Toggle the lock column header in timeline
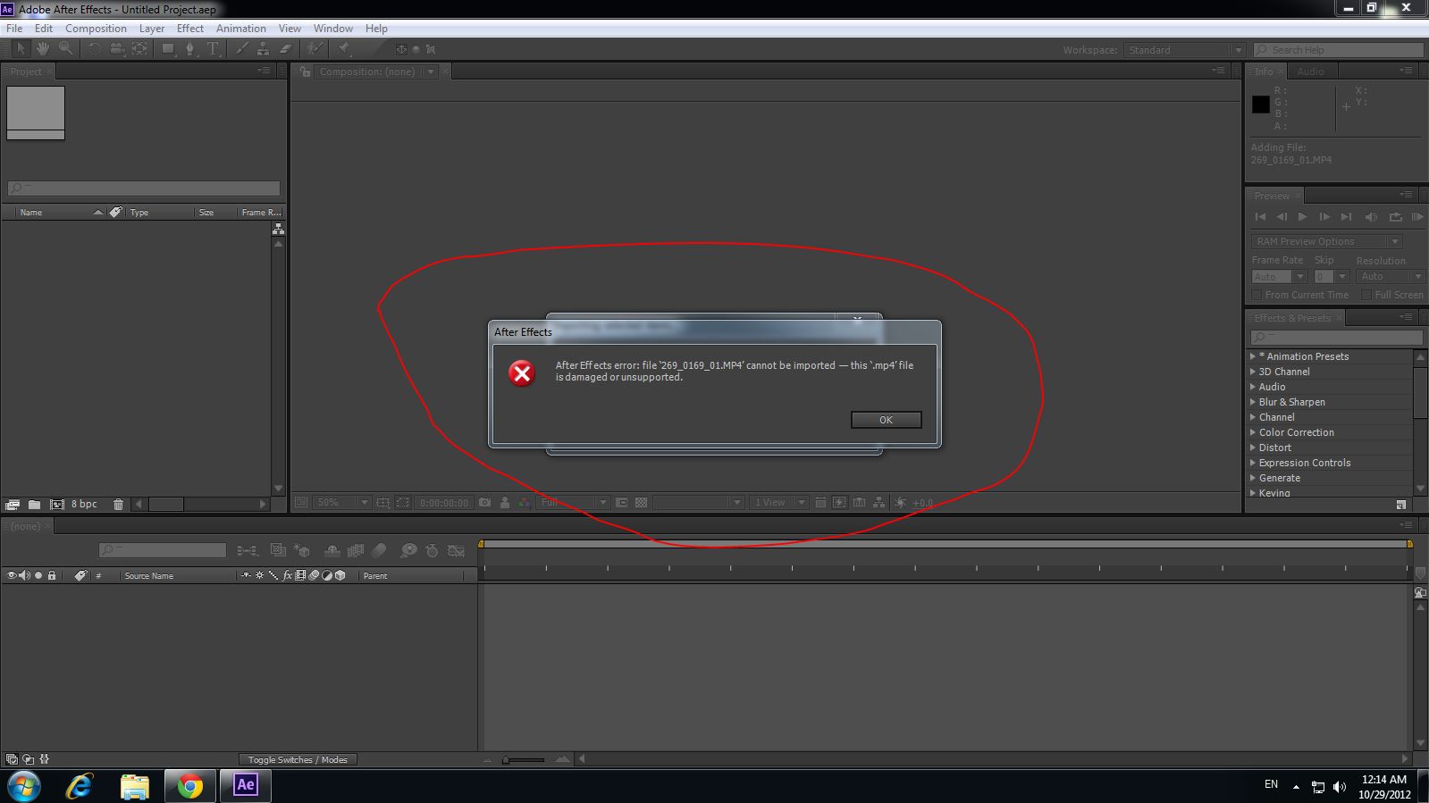Image resolution: width=1429 pixels, height=803 pixels. (x=52, y=576)
